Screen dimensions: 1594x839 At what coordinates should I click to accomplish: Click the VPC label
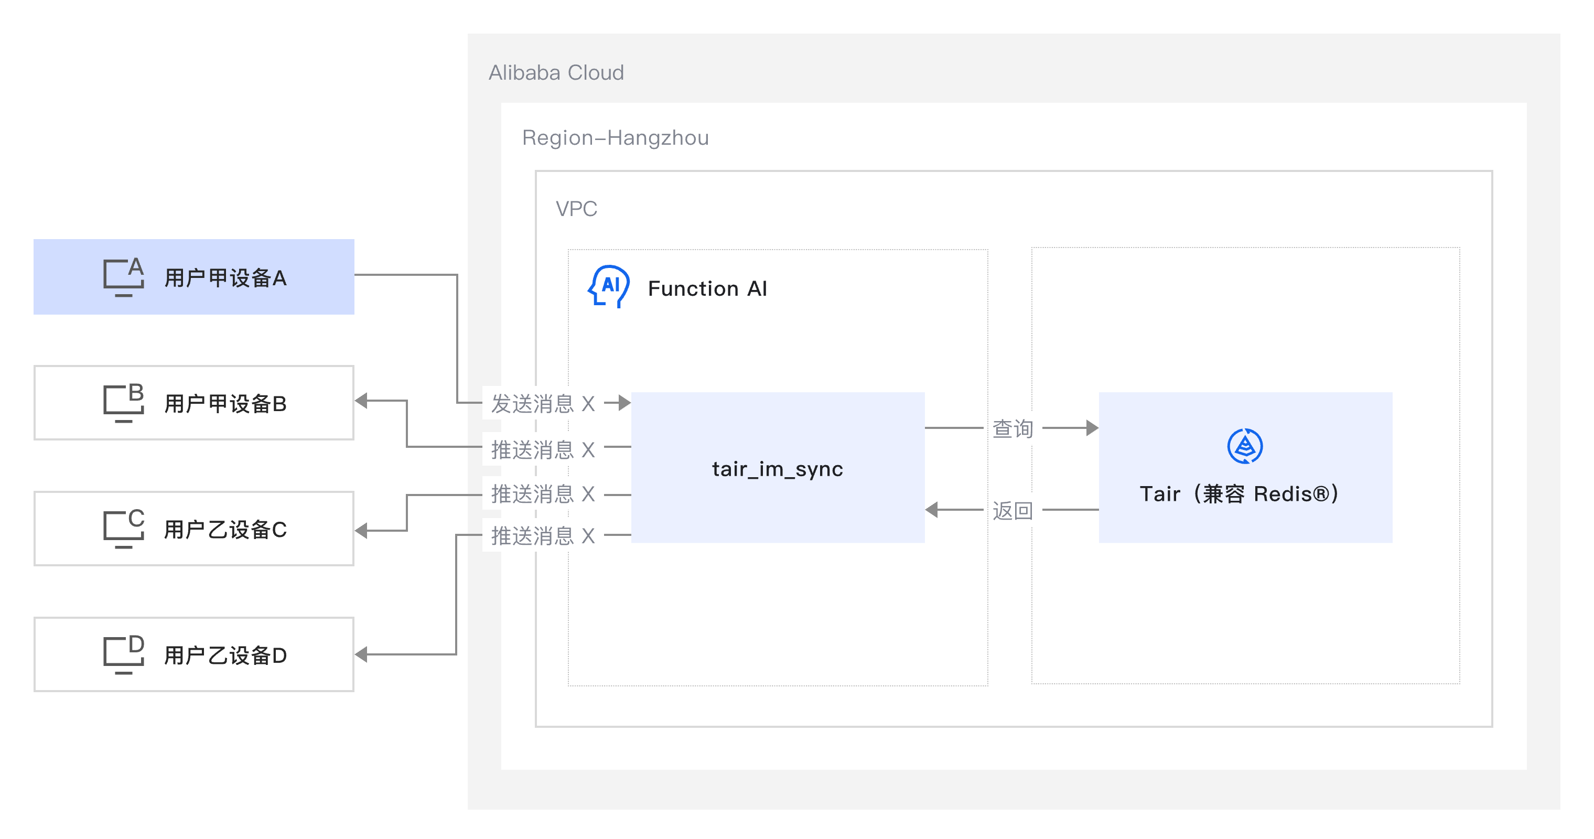click(576, 209)
